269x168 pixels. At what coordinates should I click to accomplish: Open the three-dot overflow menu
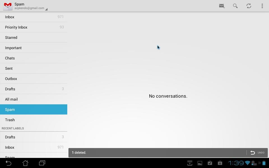[x=262, y=6]
